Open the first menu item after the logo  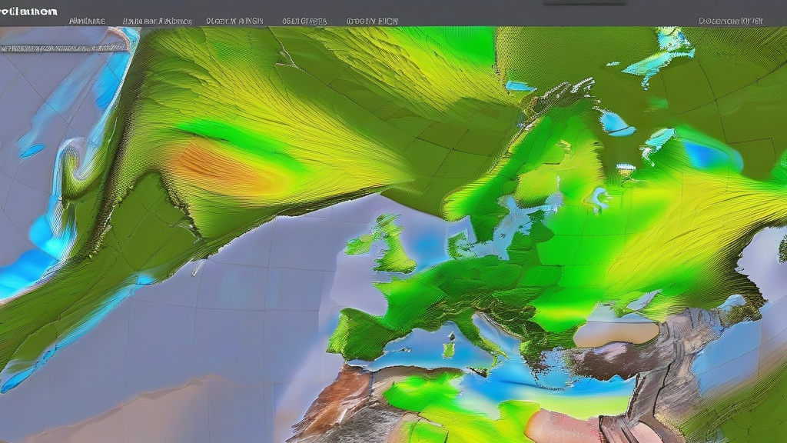tap(87, 21)
